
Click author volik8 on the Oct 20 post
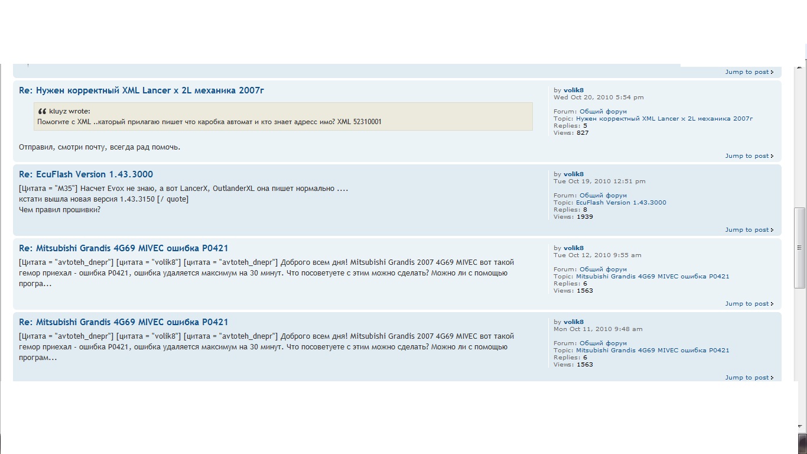(573, 90)
